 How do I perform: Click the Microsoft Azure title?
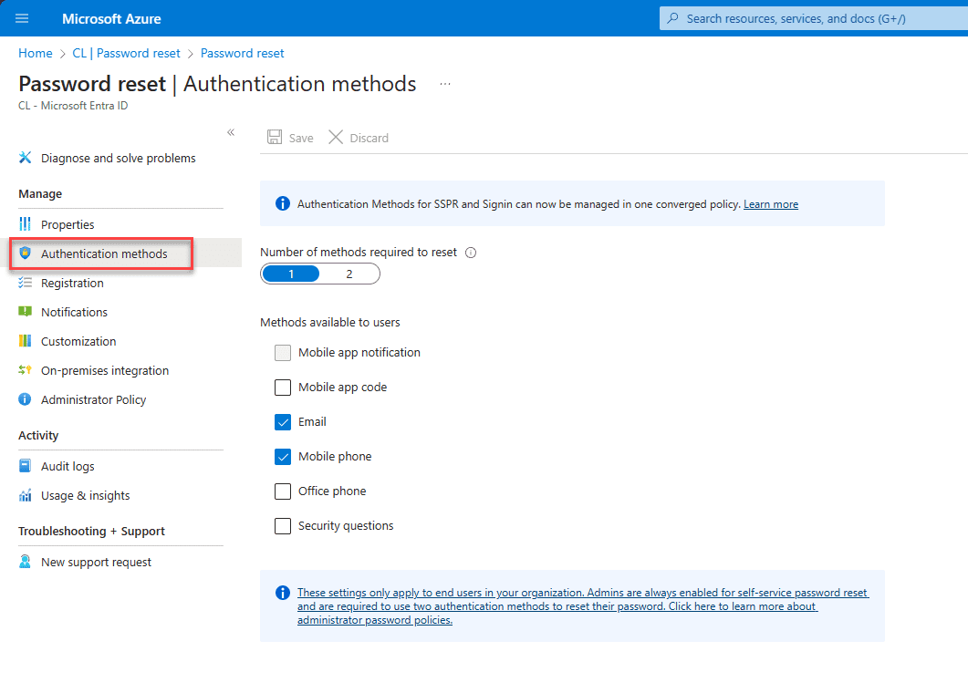[111, 18]
